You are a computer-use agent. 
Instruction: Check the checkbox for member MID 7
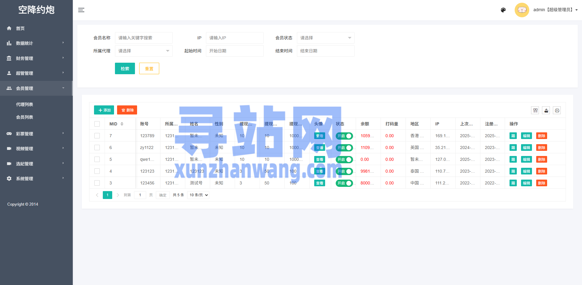point(97,136)
